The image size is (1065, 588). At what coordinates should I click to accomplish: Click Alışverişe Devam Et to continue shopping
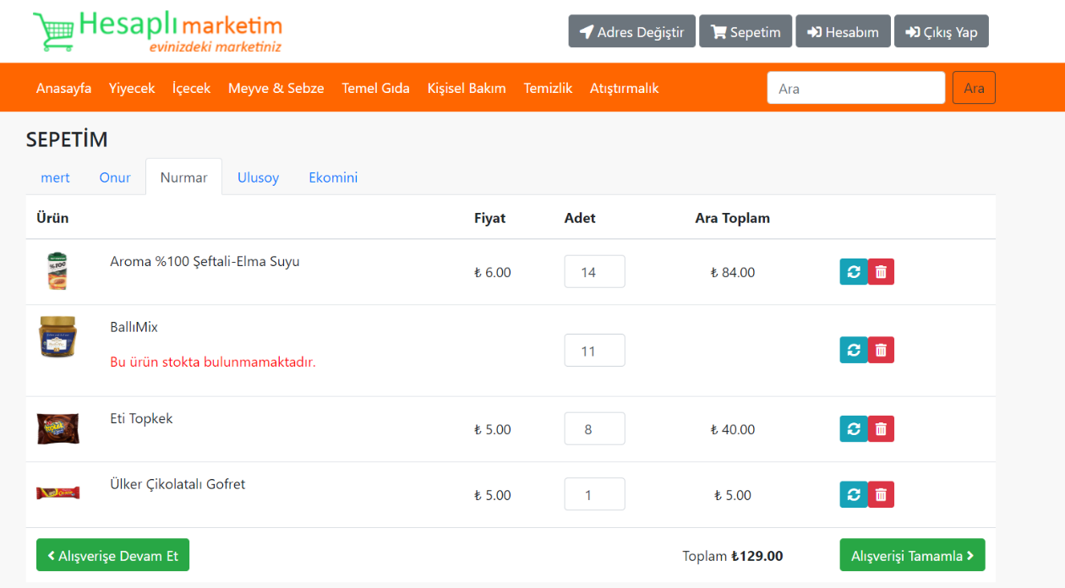pyautogui.click(x=112, y=555)
